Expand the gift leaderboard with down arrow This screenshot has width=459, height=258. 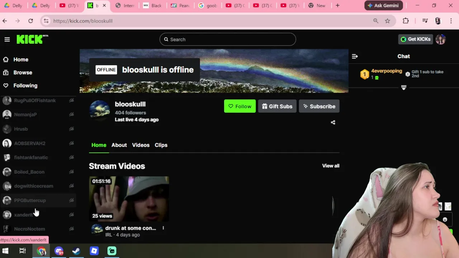[403, 87]
